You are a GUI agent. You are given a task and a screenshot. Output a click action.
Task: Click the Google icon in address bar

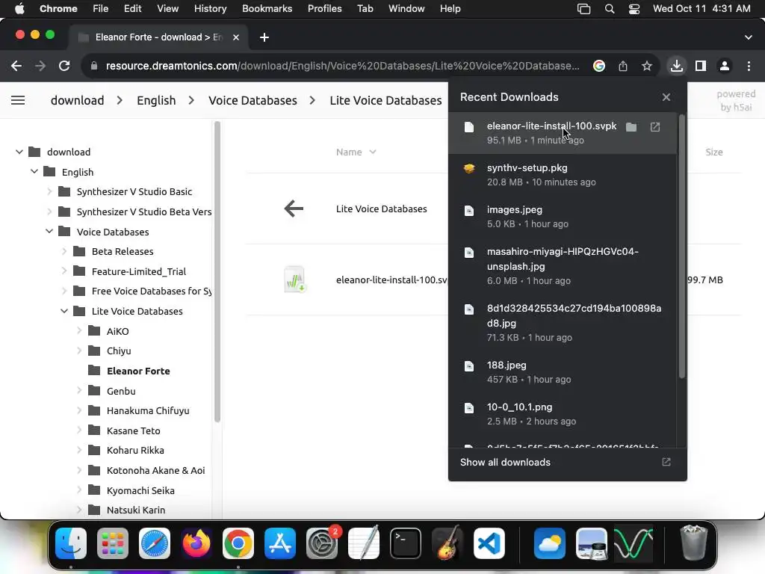(x=599, y=66)
